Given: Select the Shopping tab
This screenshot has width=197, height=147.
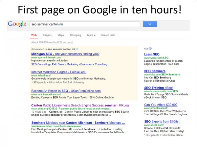Looking at the screenshot, I should 75,35.
